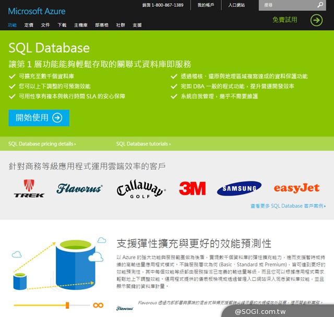Click the 免費試用 link
Screen dimensions: 334x317
[x=285, y=20]
